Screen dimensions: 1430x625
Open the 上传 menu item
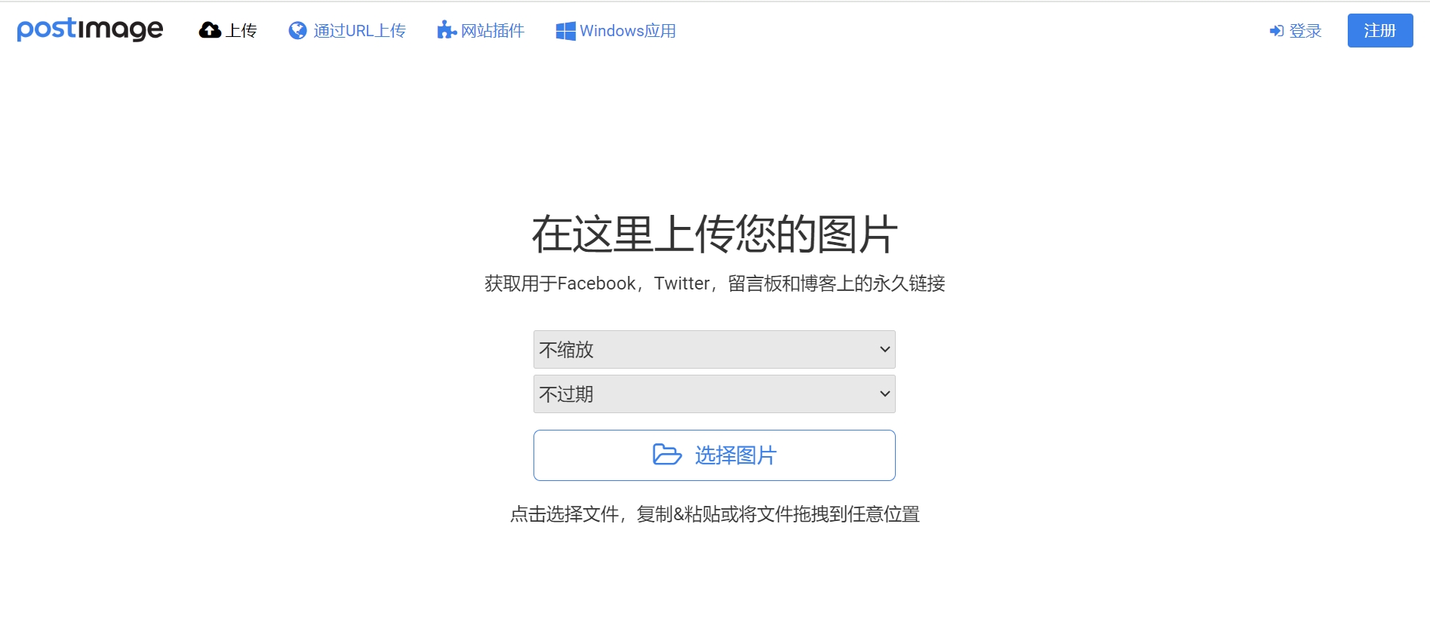point(228,30)
